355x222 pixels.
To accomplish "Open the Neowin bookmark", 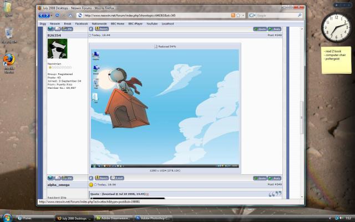I will (x=55, y=24).
